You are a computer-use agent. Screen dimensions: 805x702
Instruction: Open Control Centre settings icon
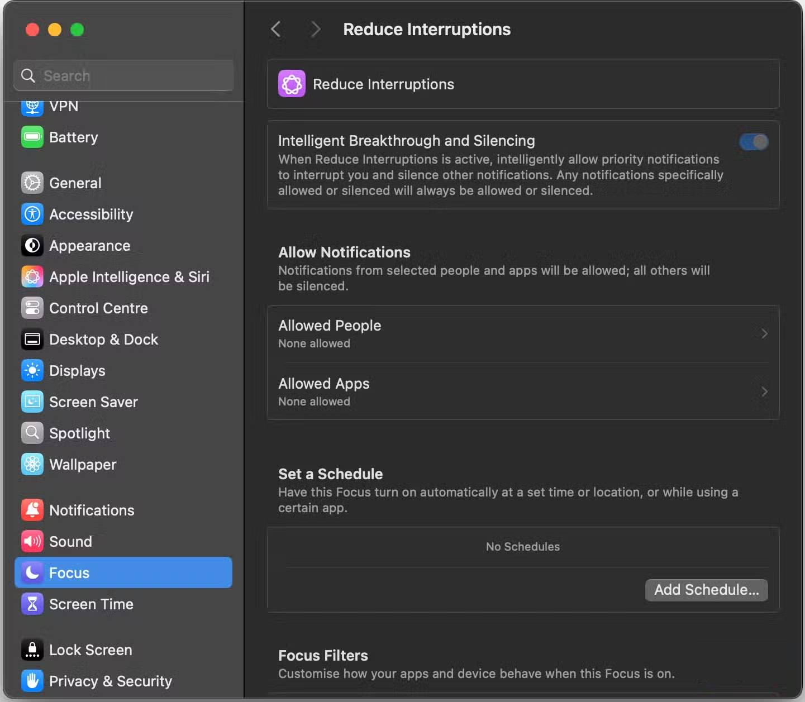(32, 308)
